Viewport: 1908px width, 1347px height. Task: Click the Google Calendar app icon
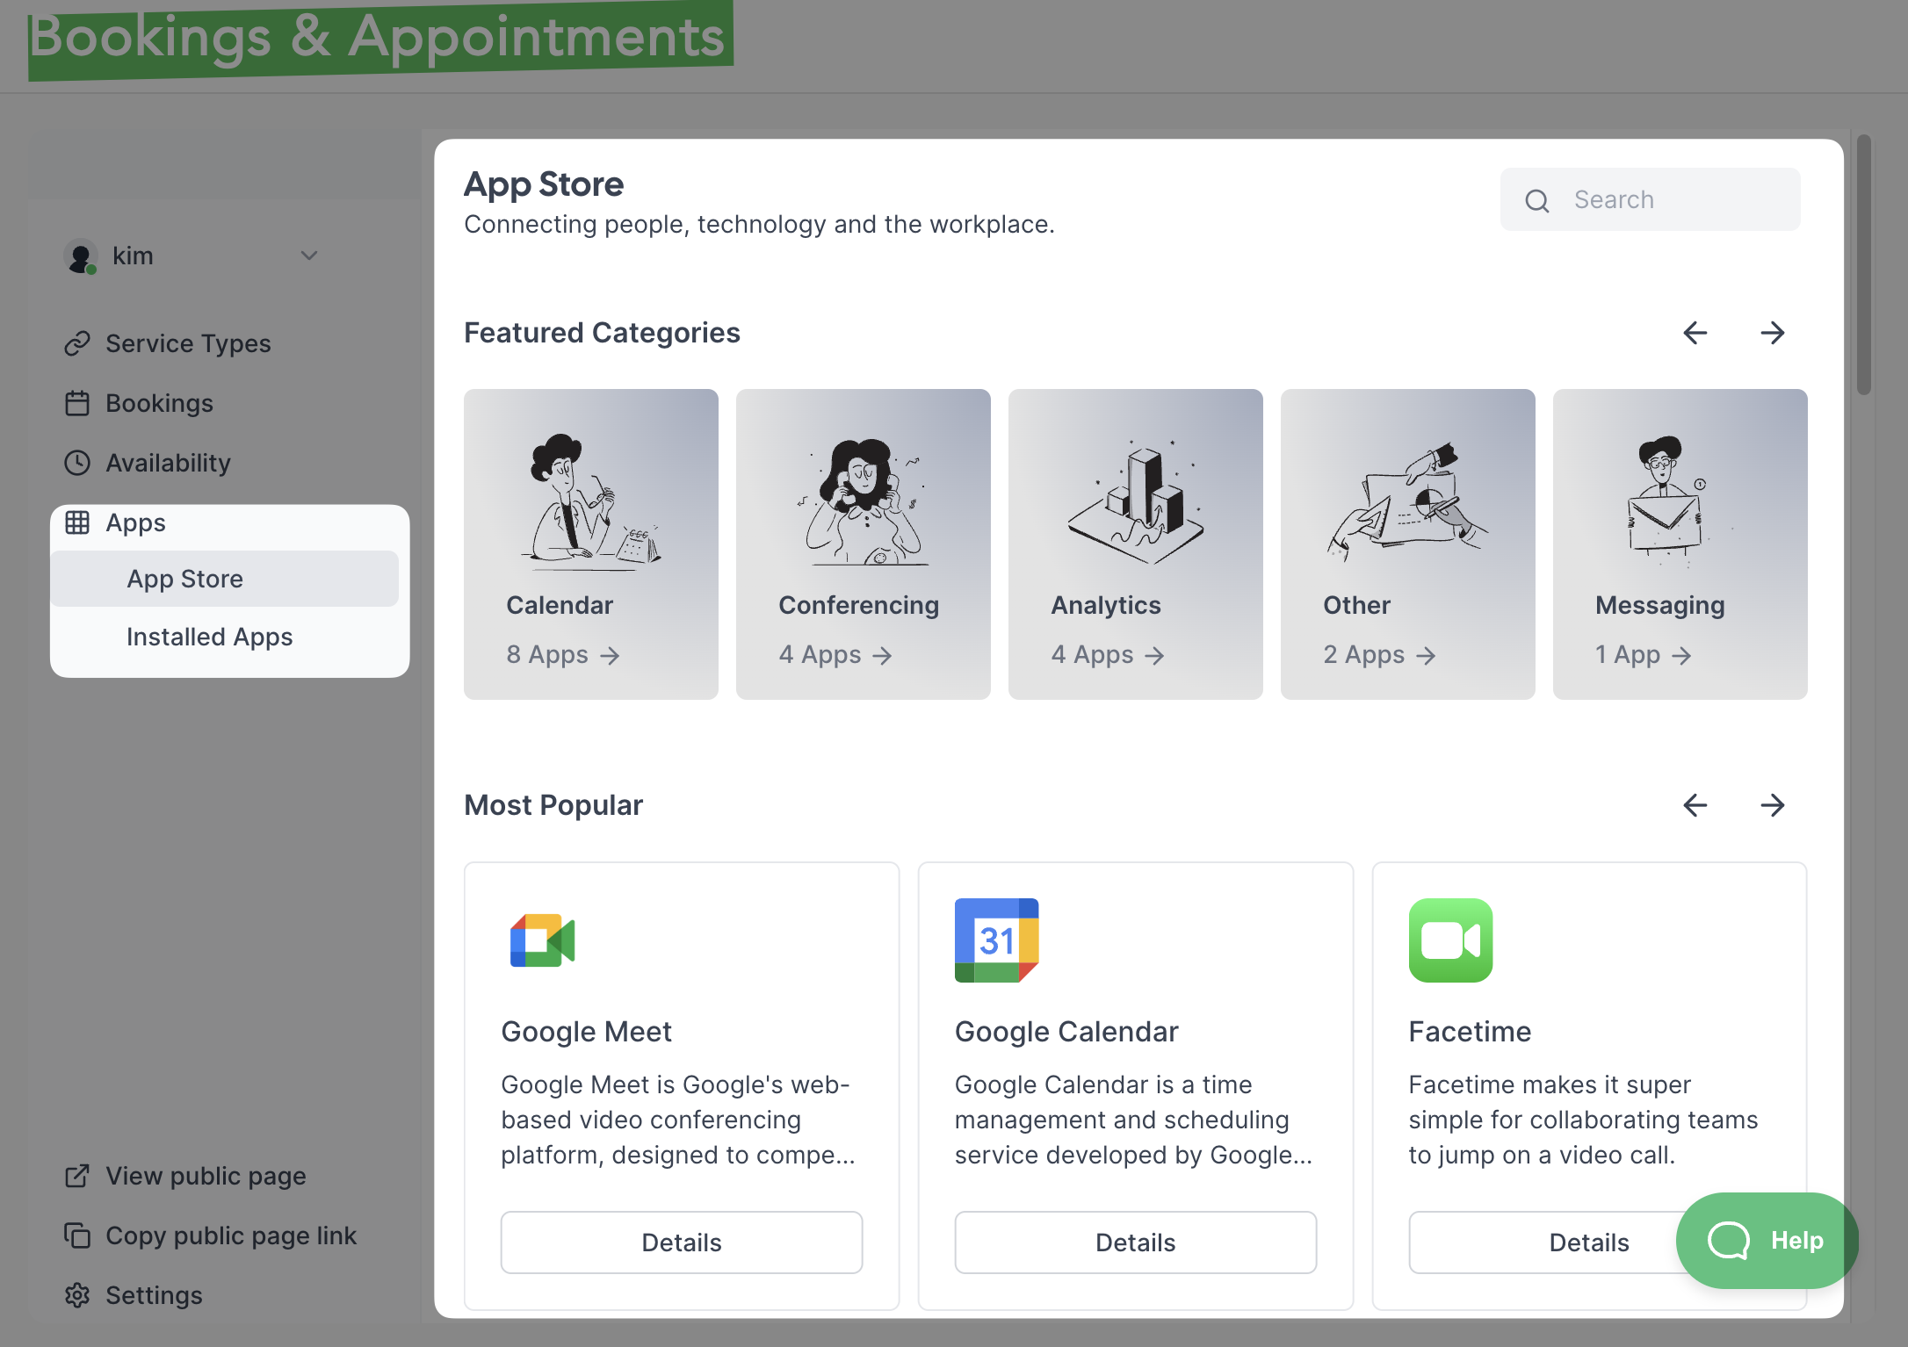[x=996, y=940]
